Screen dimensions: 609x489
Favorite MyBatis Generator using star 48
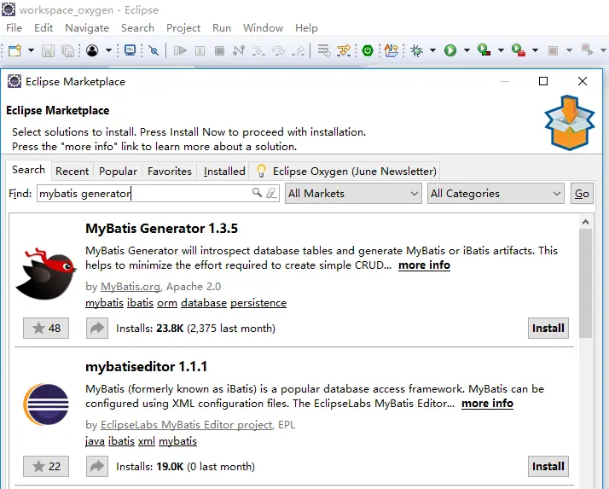(46, 328)
